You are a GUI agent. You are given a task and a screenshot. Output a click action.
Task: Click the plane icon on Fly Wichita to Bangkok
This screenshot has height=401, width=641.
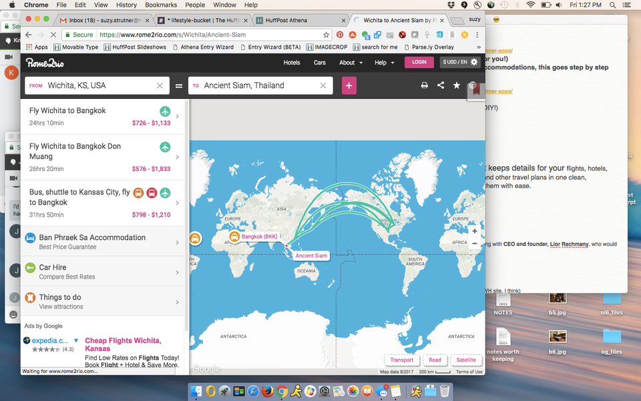pyautogui.click(x=165, y=112)
